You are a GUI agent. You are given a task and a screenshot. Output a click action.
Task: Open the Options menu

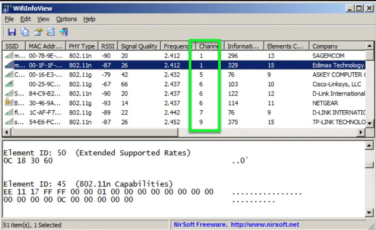[66, 19]
